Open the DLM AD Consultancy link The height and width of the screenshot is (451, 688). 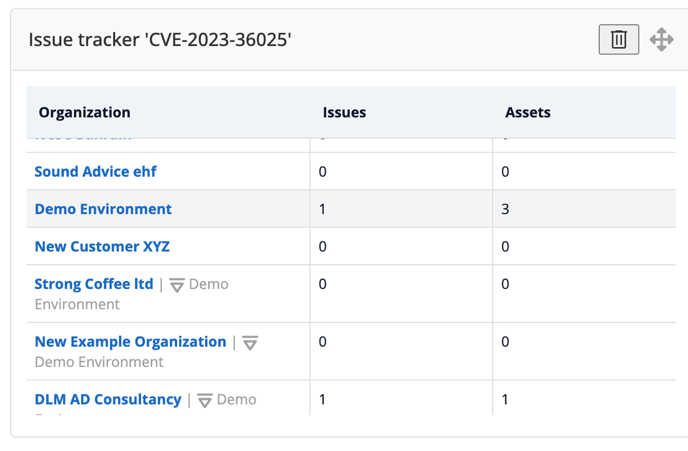[x=108, y=399]
